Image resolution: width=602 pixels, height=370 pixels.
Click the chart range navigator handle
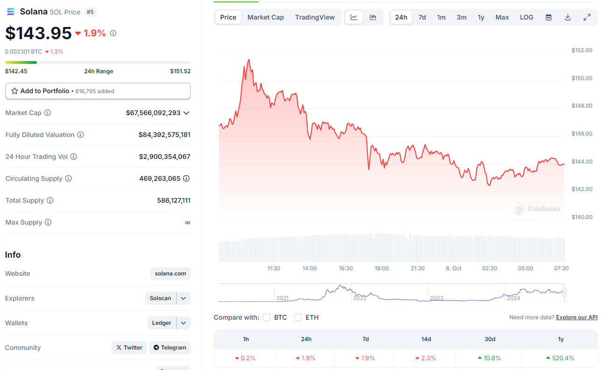click(565, 293)
